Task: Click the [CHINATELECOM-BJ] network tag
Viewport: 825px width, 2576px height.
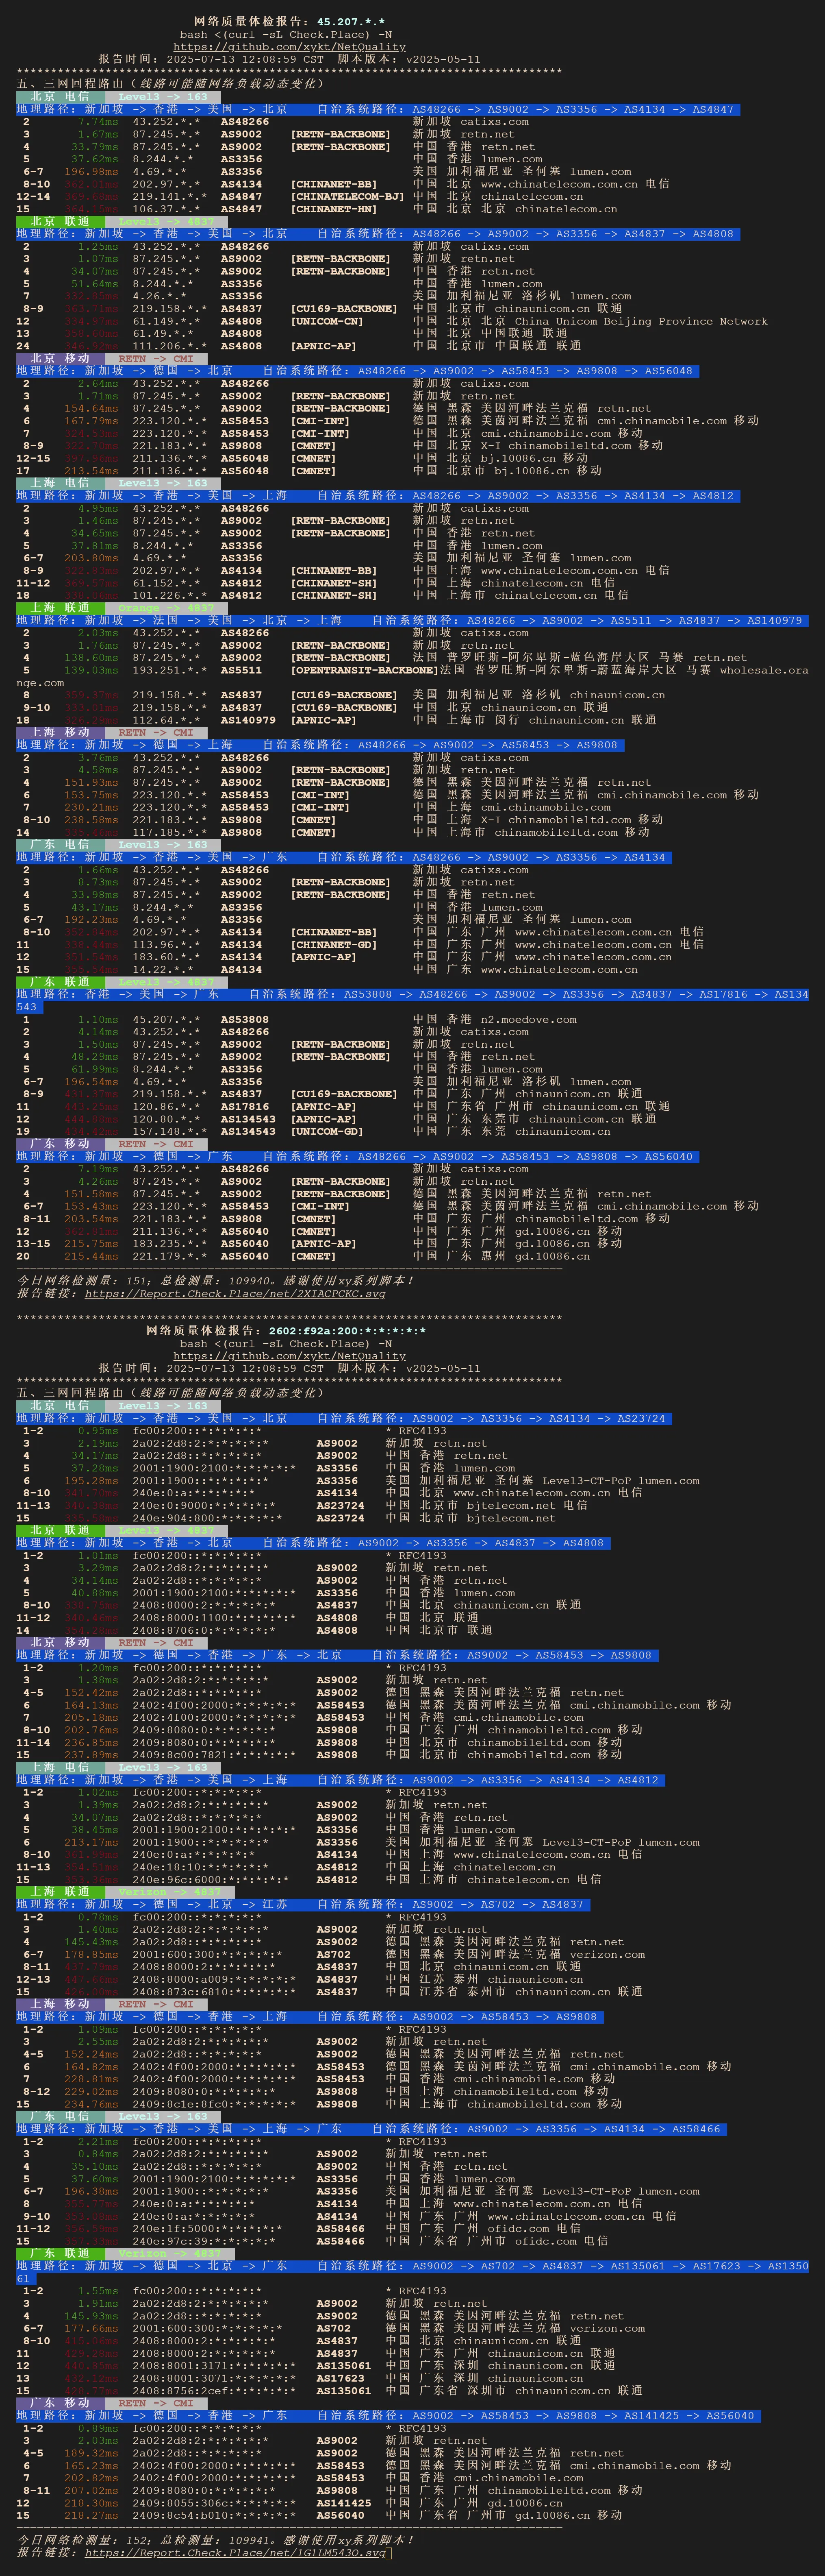Action: [347, 197]
